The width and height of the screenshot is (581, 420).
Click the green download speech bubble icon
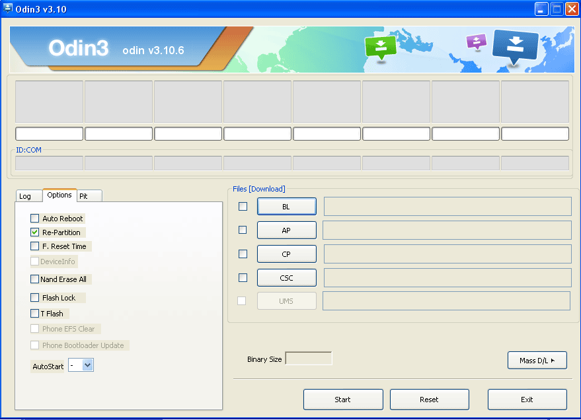click(x=380, y=47)
